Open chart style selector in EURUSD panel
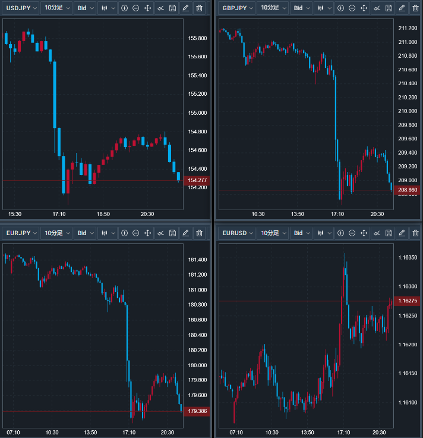The width and height of the screenshot is (423, 438). [324, 233]
